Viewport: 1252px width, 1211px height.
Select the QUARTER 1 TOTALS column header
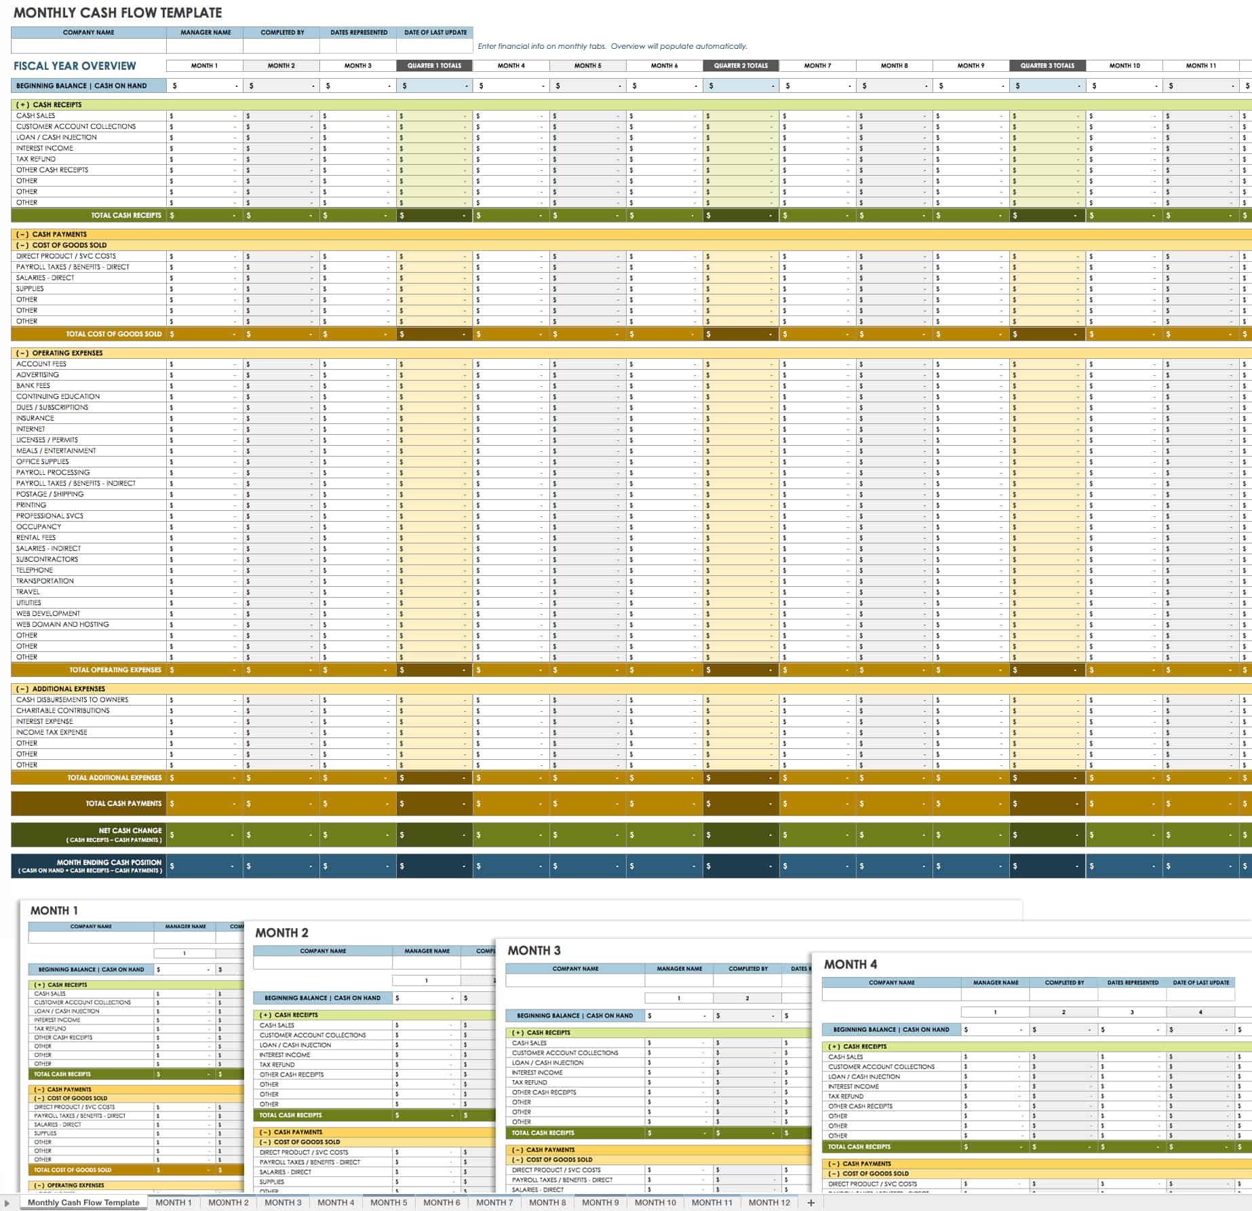[435, 65]
